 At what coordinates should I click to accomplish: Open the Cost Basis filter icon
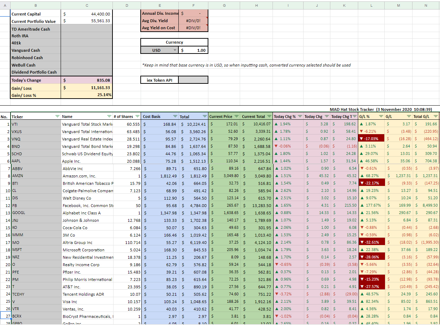[x=175, y=117]
